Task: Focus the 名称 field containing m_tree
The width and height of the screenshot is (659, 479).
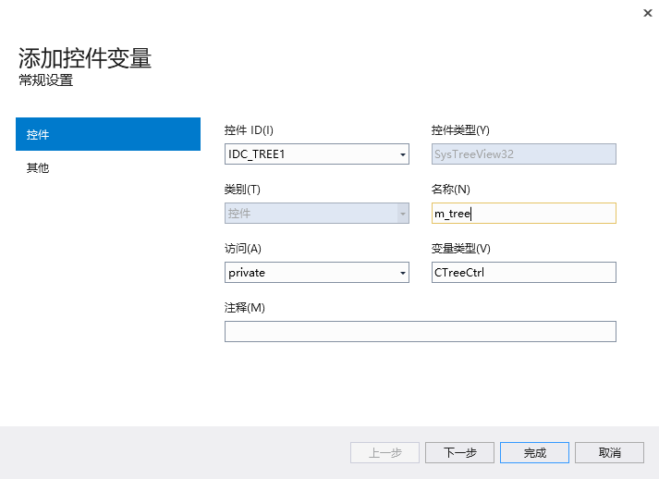Action: tap(524, 214)
